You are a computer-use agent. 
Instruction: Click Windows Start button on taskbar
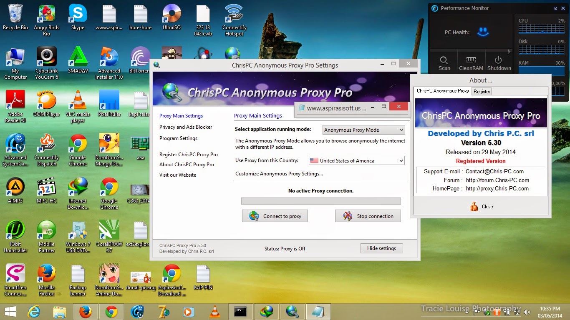point(10,312)
